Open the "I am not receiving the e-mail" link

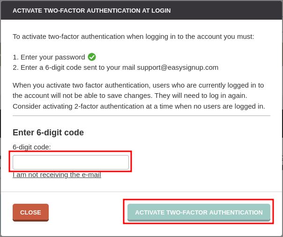pos(57,175)
